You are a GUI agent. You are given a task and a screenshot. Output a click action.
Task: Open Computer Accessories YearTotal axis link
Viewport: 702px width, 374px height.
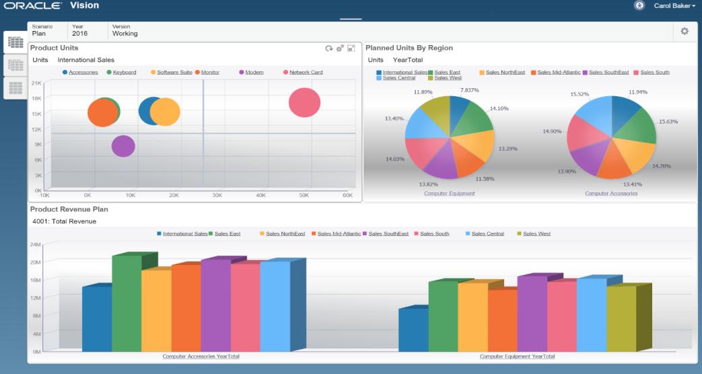tap(201, 357)
